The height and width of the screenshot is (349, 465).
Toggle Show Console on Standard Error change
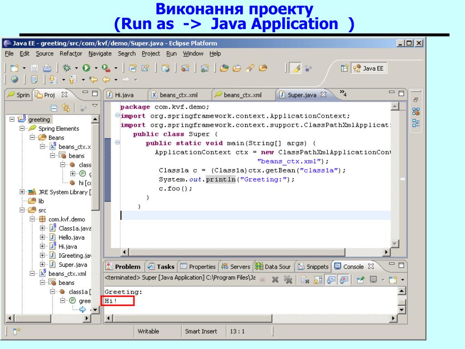(x=344, y=279)
